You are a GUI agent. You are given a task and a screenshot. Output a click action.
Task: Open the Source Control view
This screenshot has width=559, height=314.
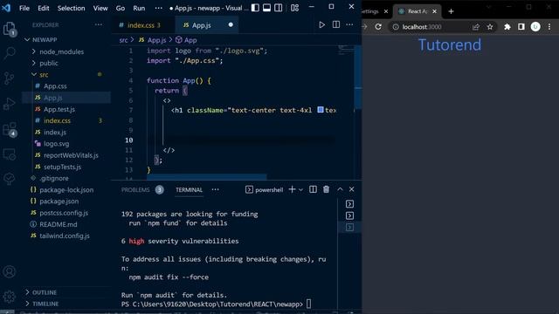coord(10,78)
